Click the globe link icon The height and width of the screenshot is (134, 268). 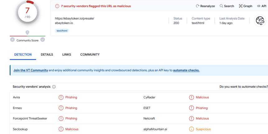click(260, 21)
